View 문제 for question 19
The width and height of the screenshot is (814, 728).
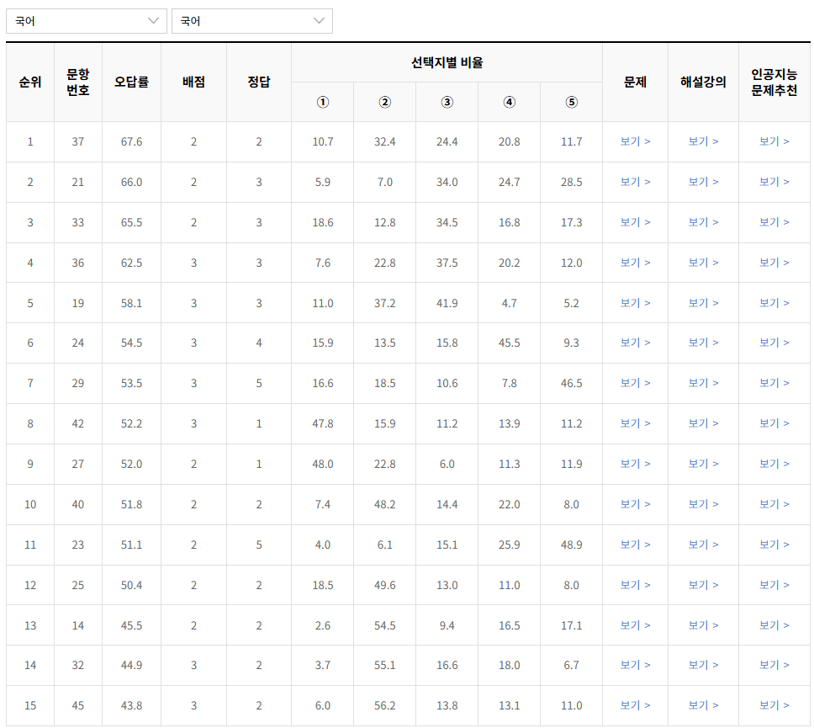[x=635, y=303]
